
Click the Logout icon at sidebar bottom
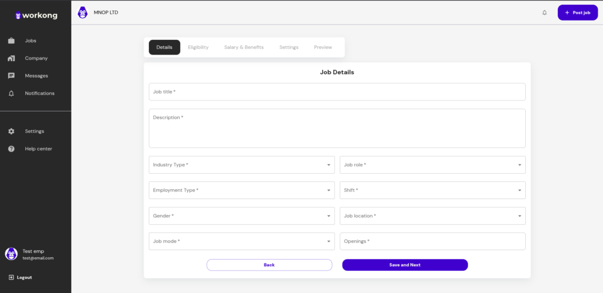coord(11,277)
